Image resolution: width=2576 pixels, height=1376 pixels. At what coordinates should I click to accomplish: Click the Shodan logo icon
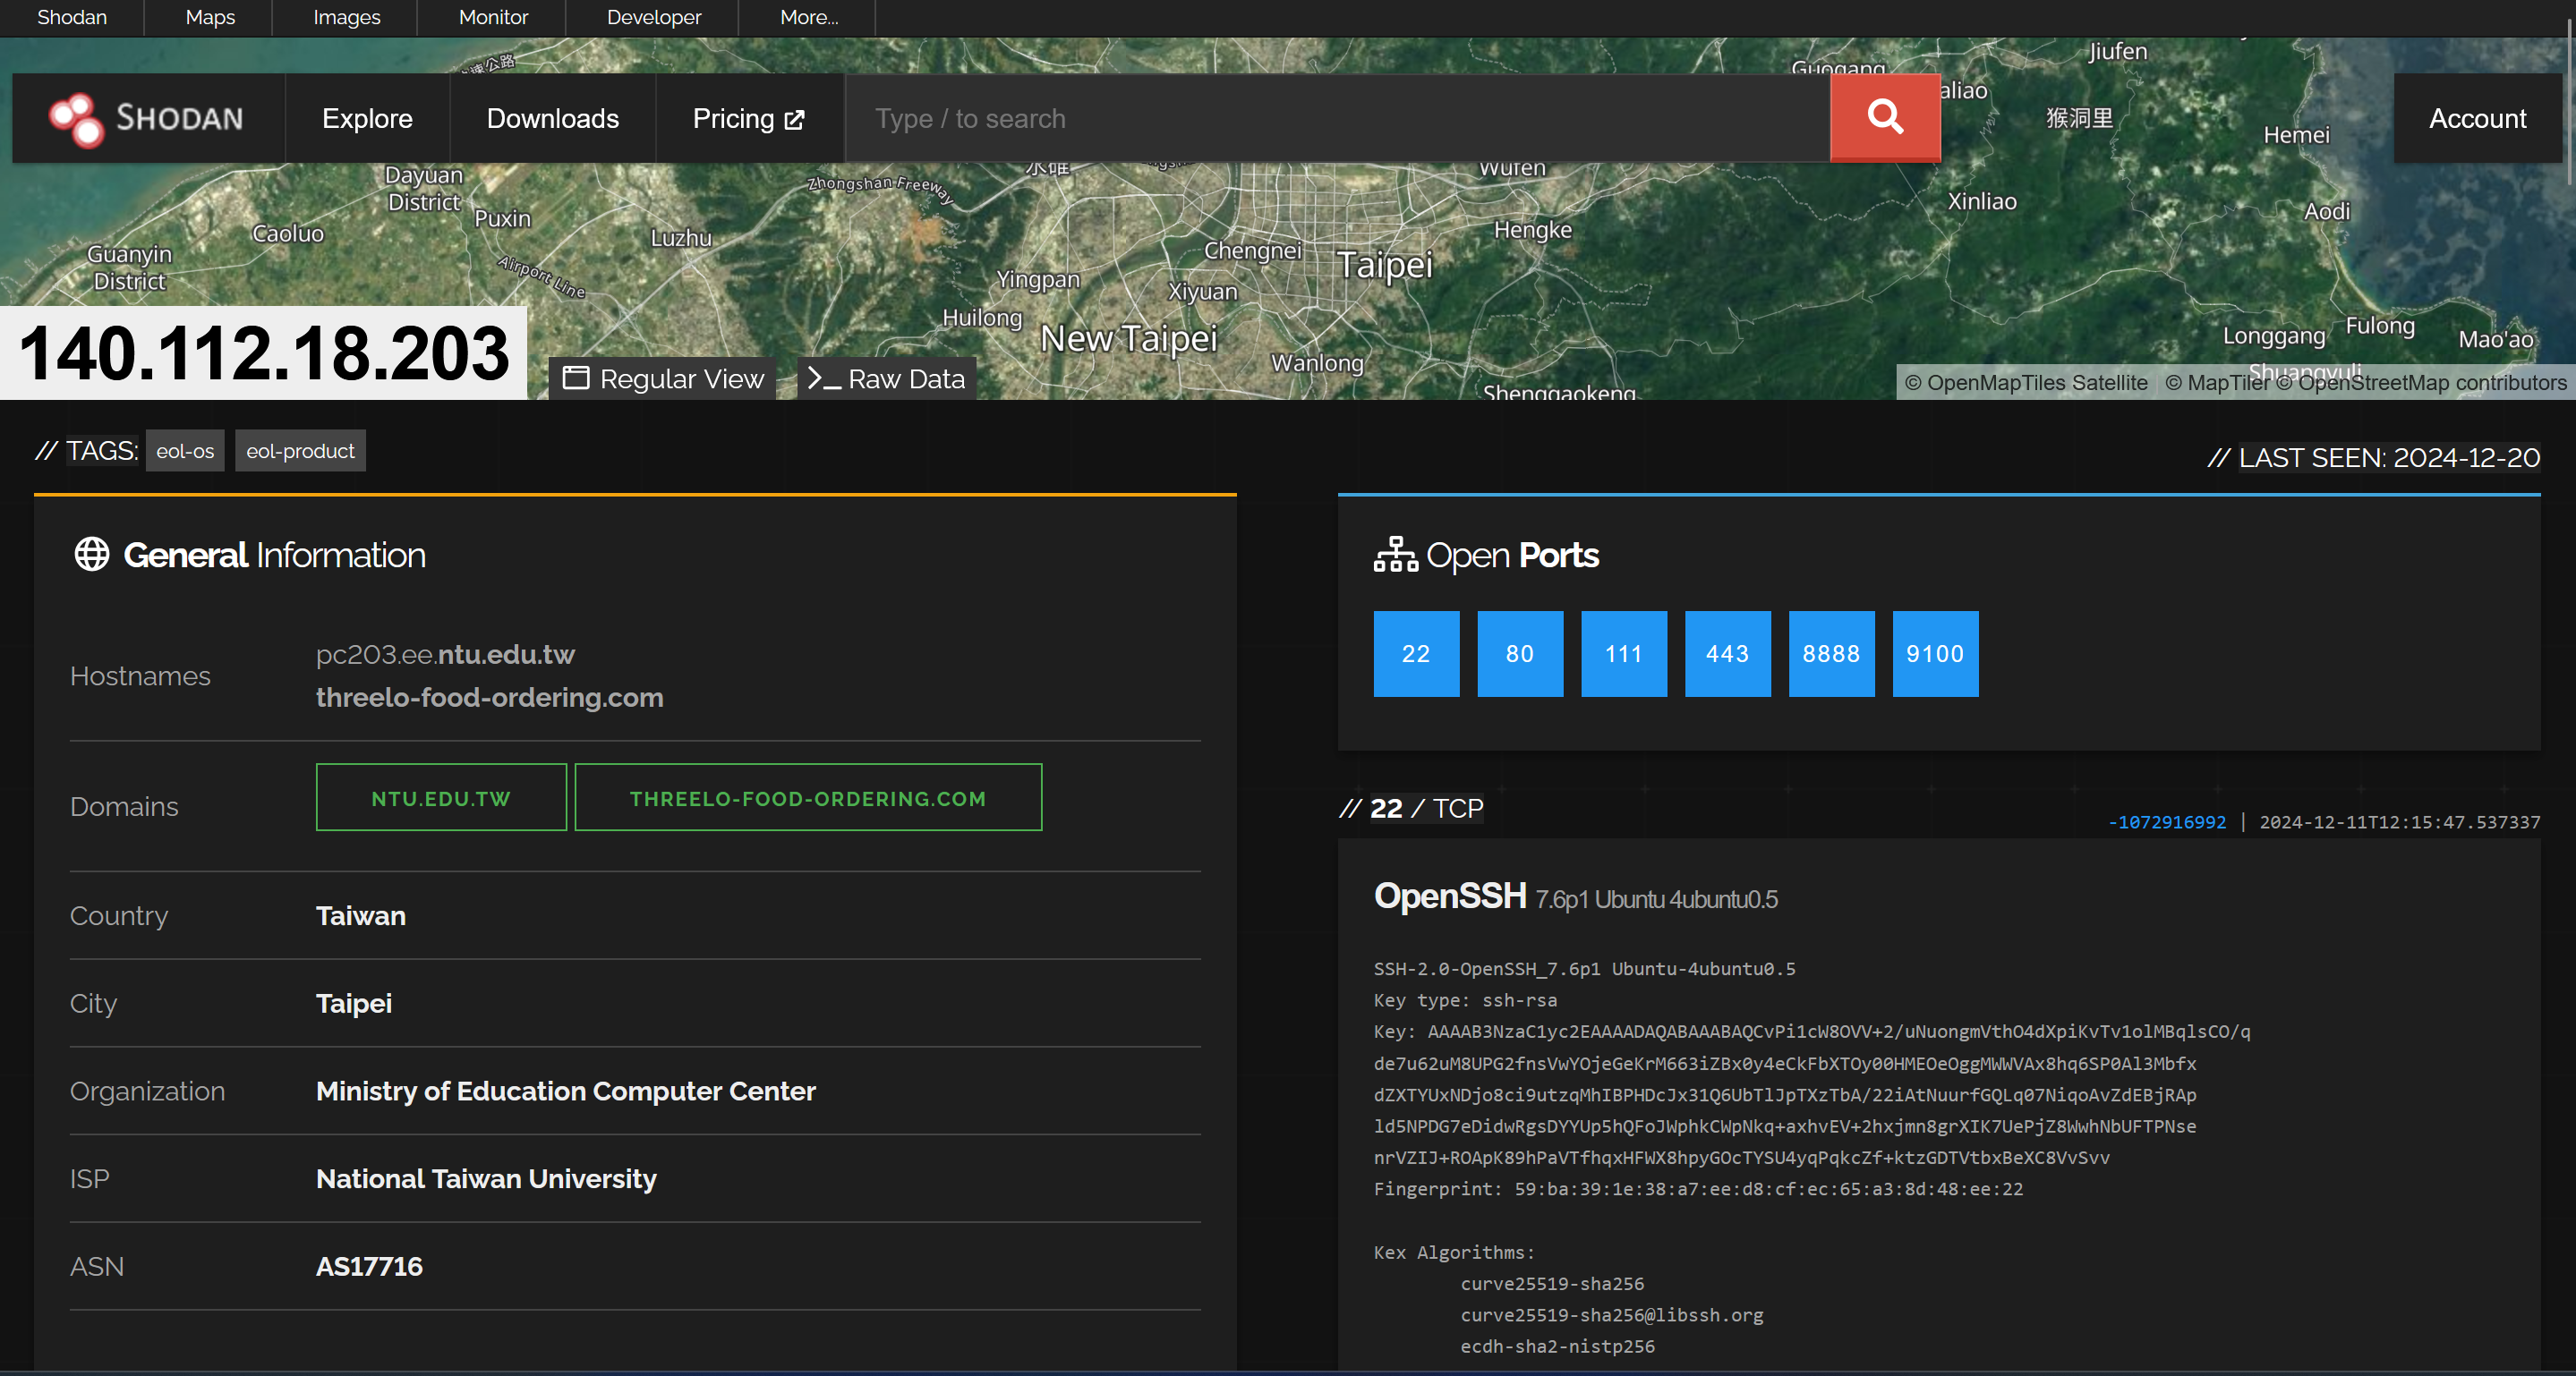pyautogui.click(x=76, y=119)
